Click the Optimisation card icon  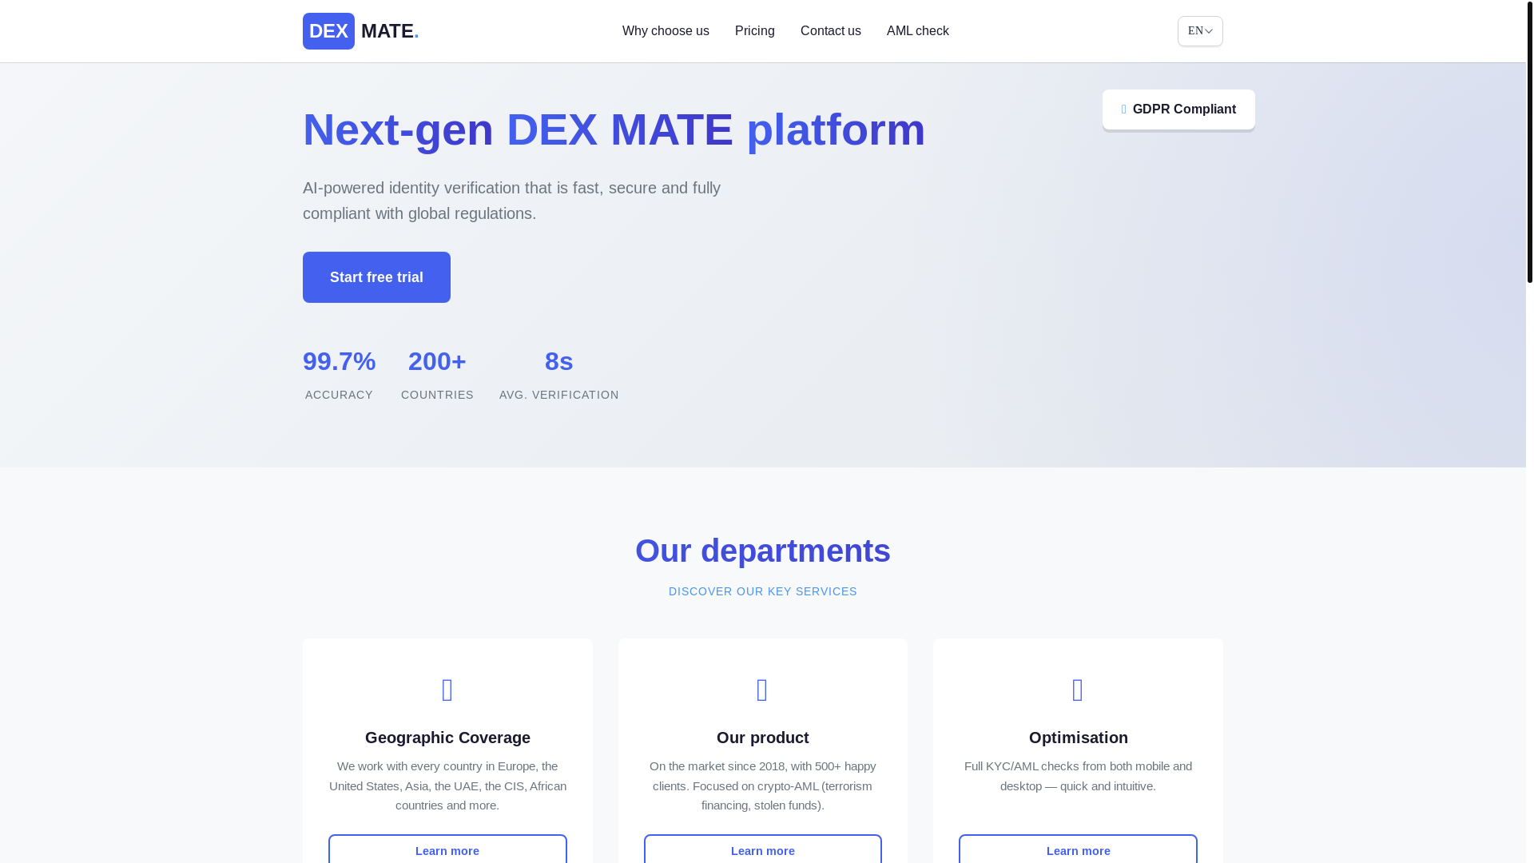(x=1078, y=690)
